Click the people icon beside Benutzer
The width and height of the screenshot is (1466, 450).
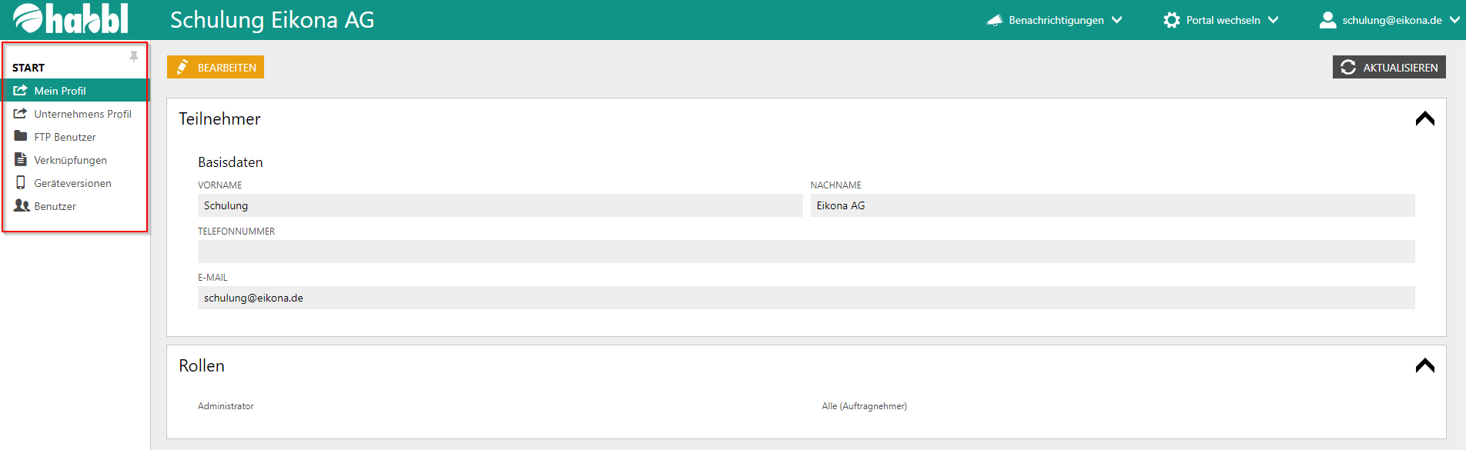pos(22,205)
